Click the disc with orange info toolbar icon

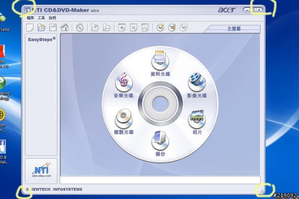(172, 27)
